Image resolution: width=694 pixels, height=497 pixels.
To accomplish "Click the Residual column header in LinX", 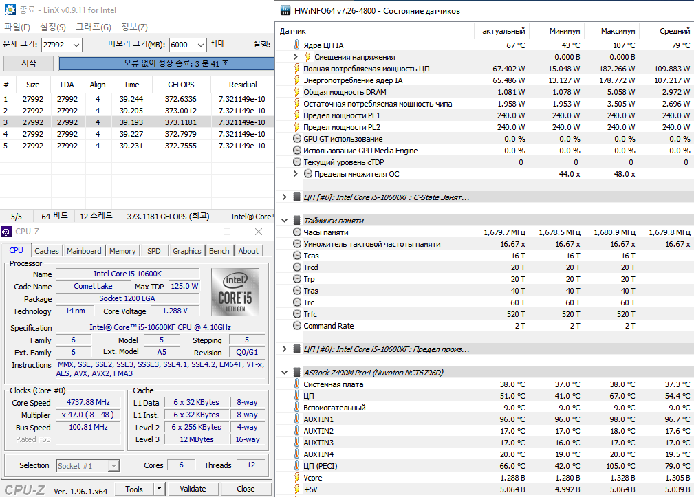I will click(243, 85).
